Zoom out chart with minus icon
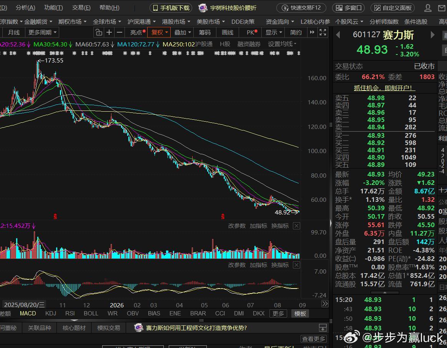This screenshot has width=447, height=348. coord(120,33)
